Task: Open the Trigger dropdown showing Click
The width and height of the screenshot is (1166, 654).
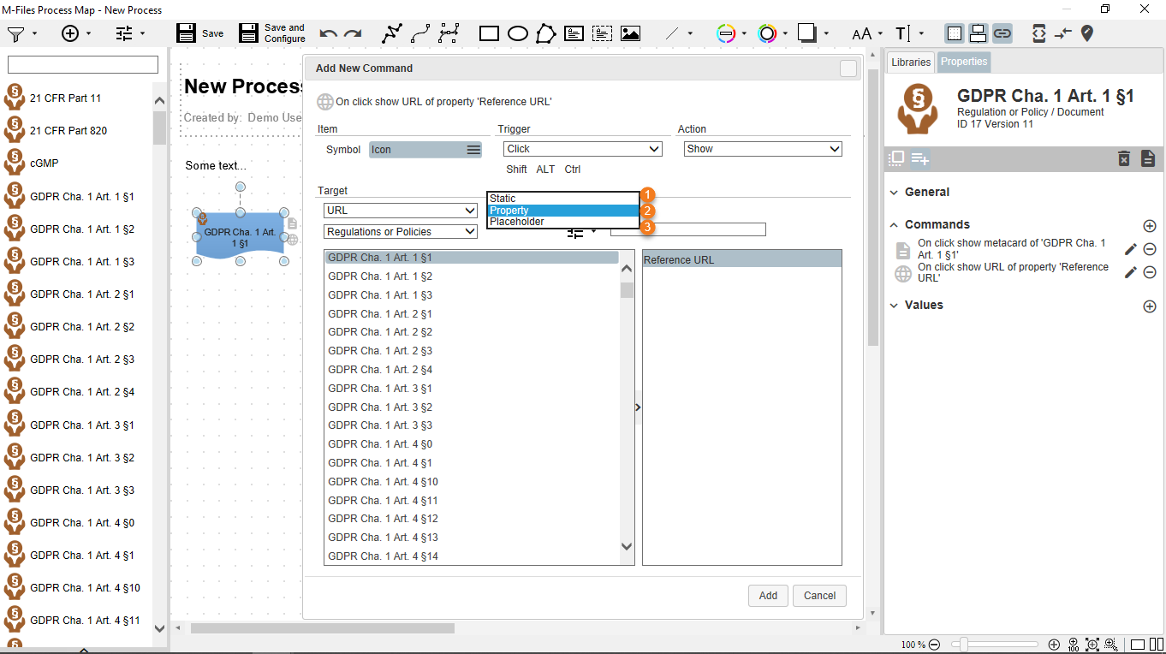Action: pyautogui.click(x=583, y=149)
